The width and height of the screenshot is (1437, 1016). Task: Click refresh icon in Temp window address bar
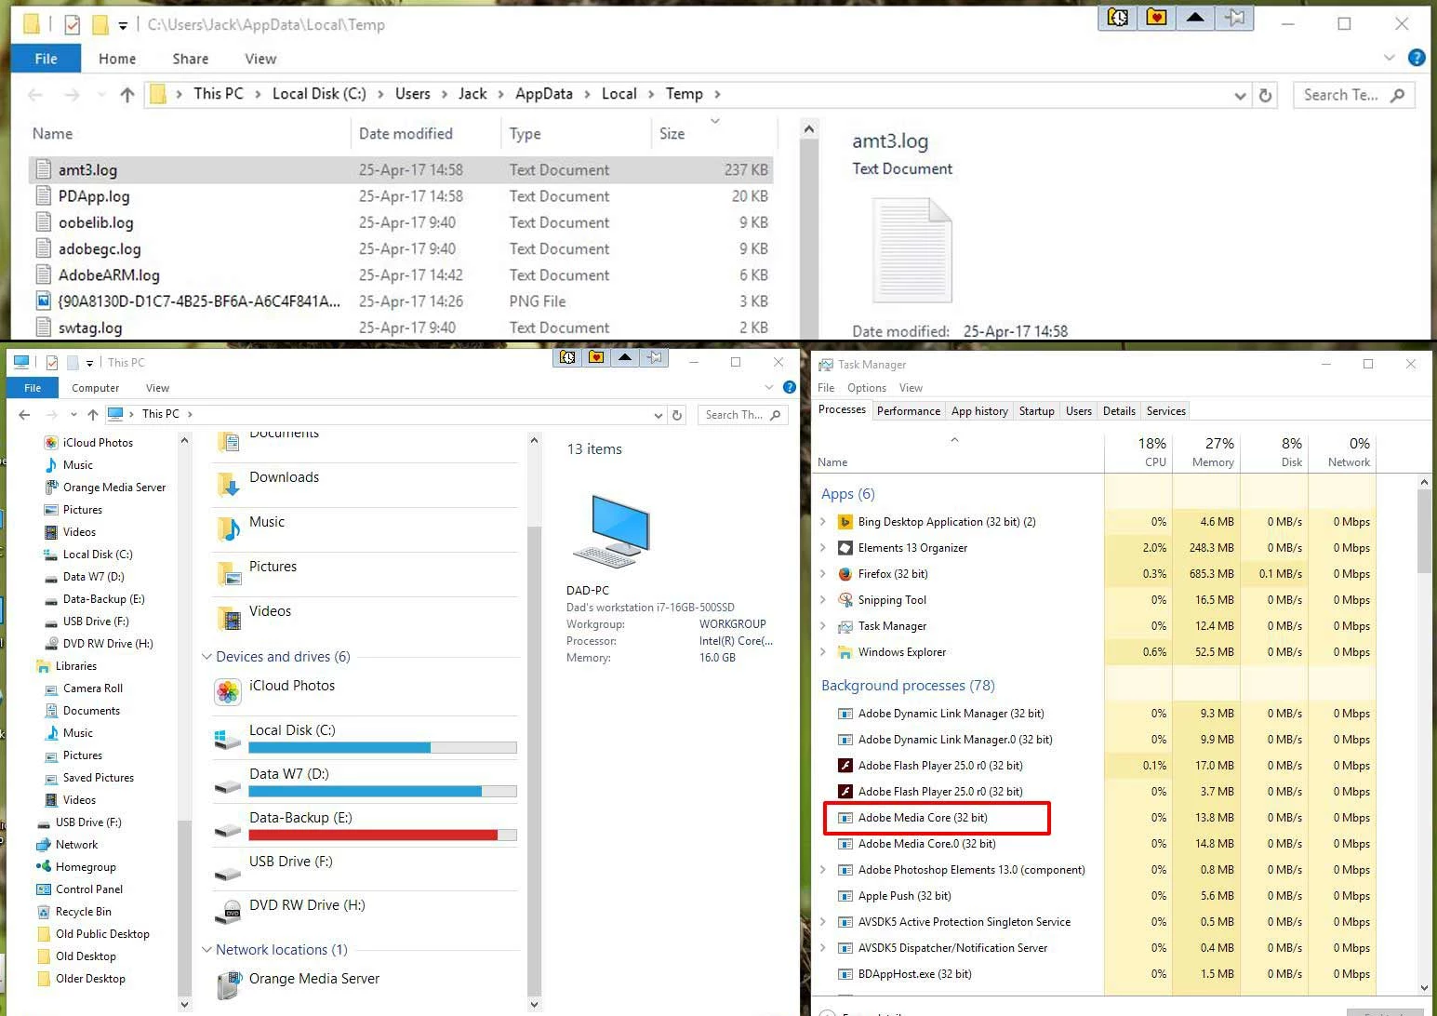pos(1265,95)
